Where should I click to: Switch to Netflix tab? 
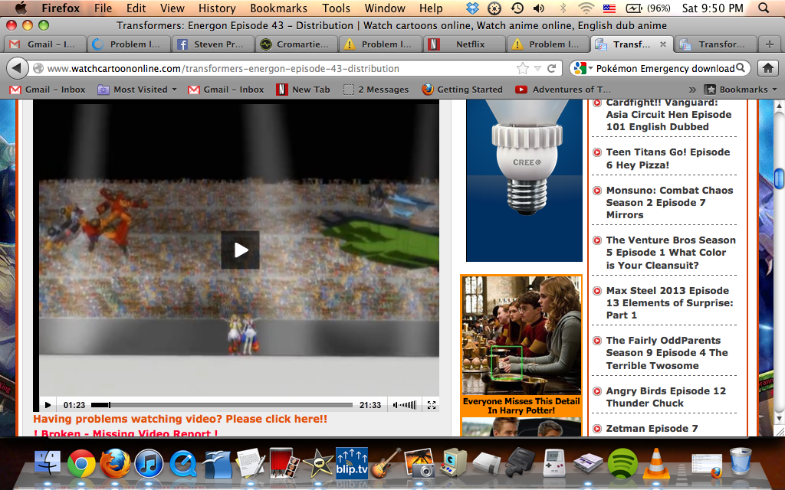click(x=464, y=44)
